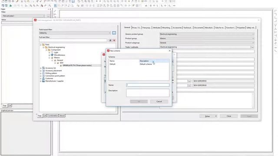Viewport: 278px width, 156px height.
Task: Click OK in New scheme dialog
Action: 139,101
